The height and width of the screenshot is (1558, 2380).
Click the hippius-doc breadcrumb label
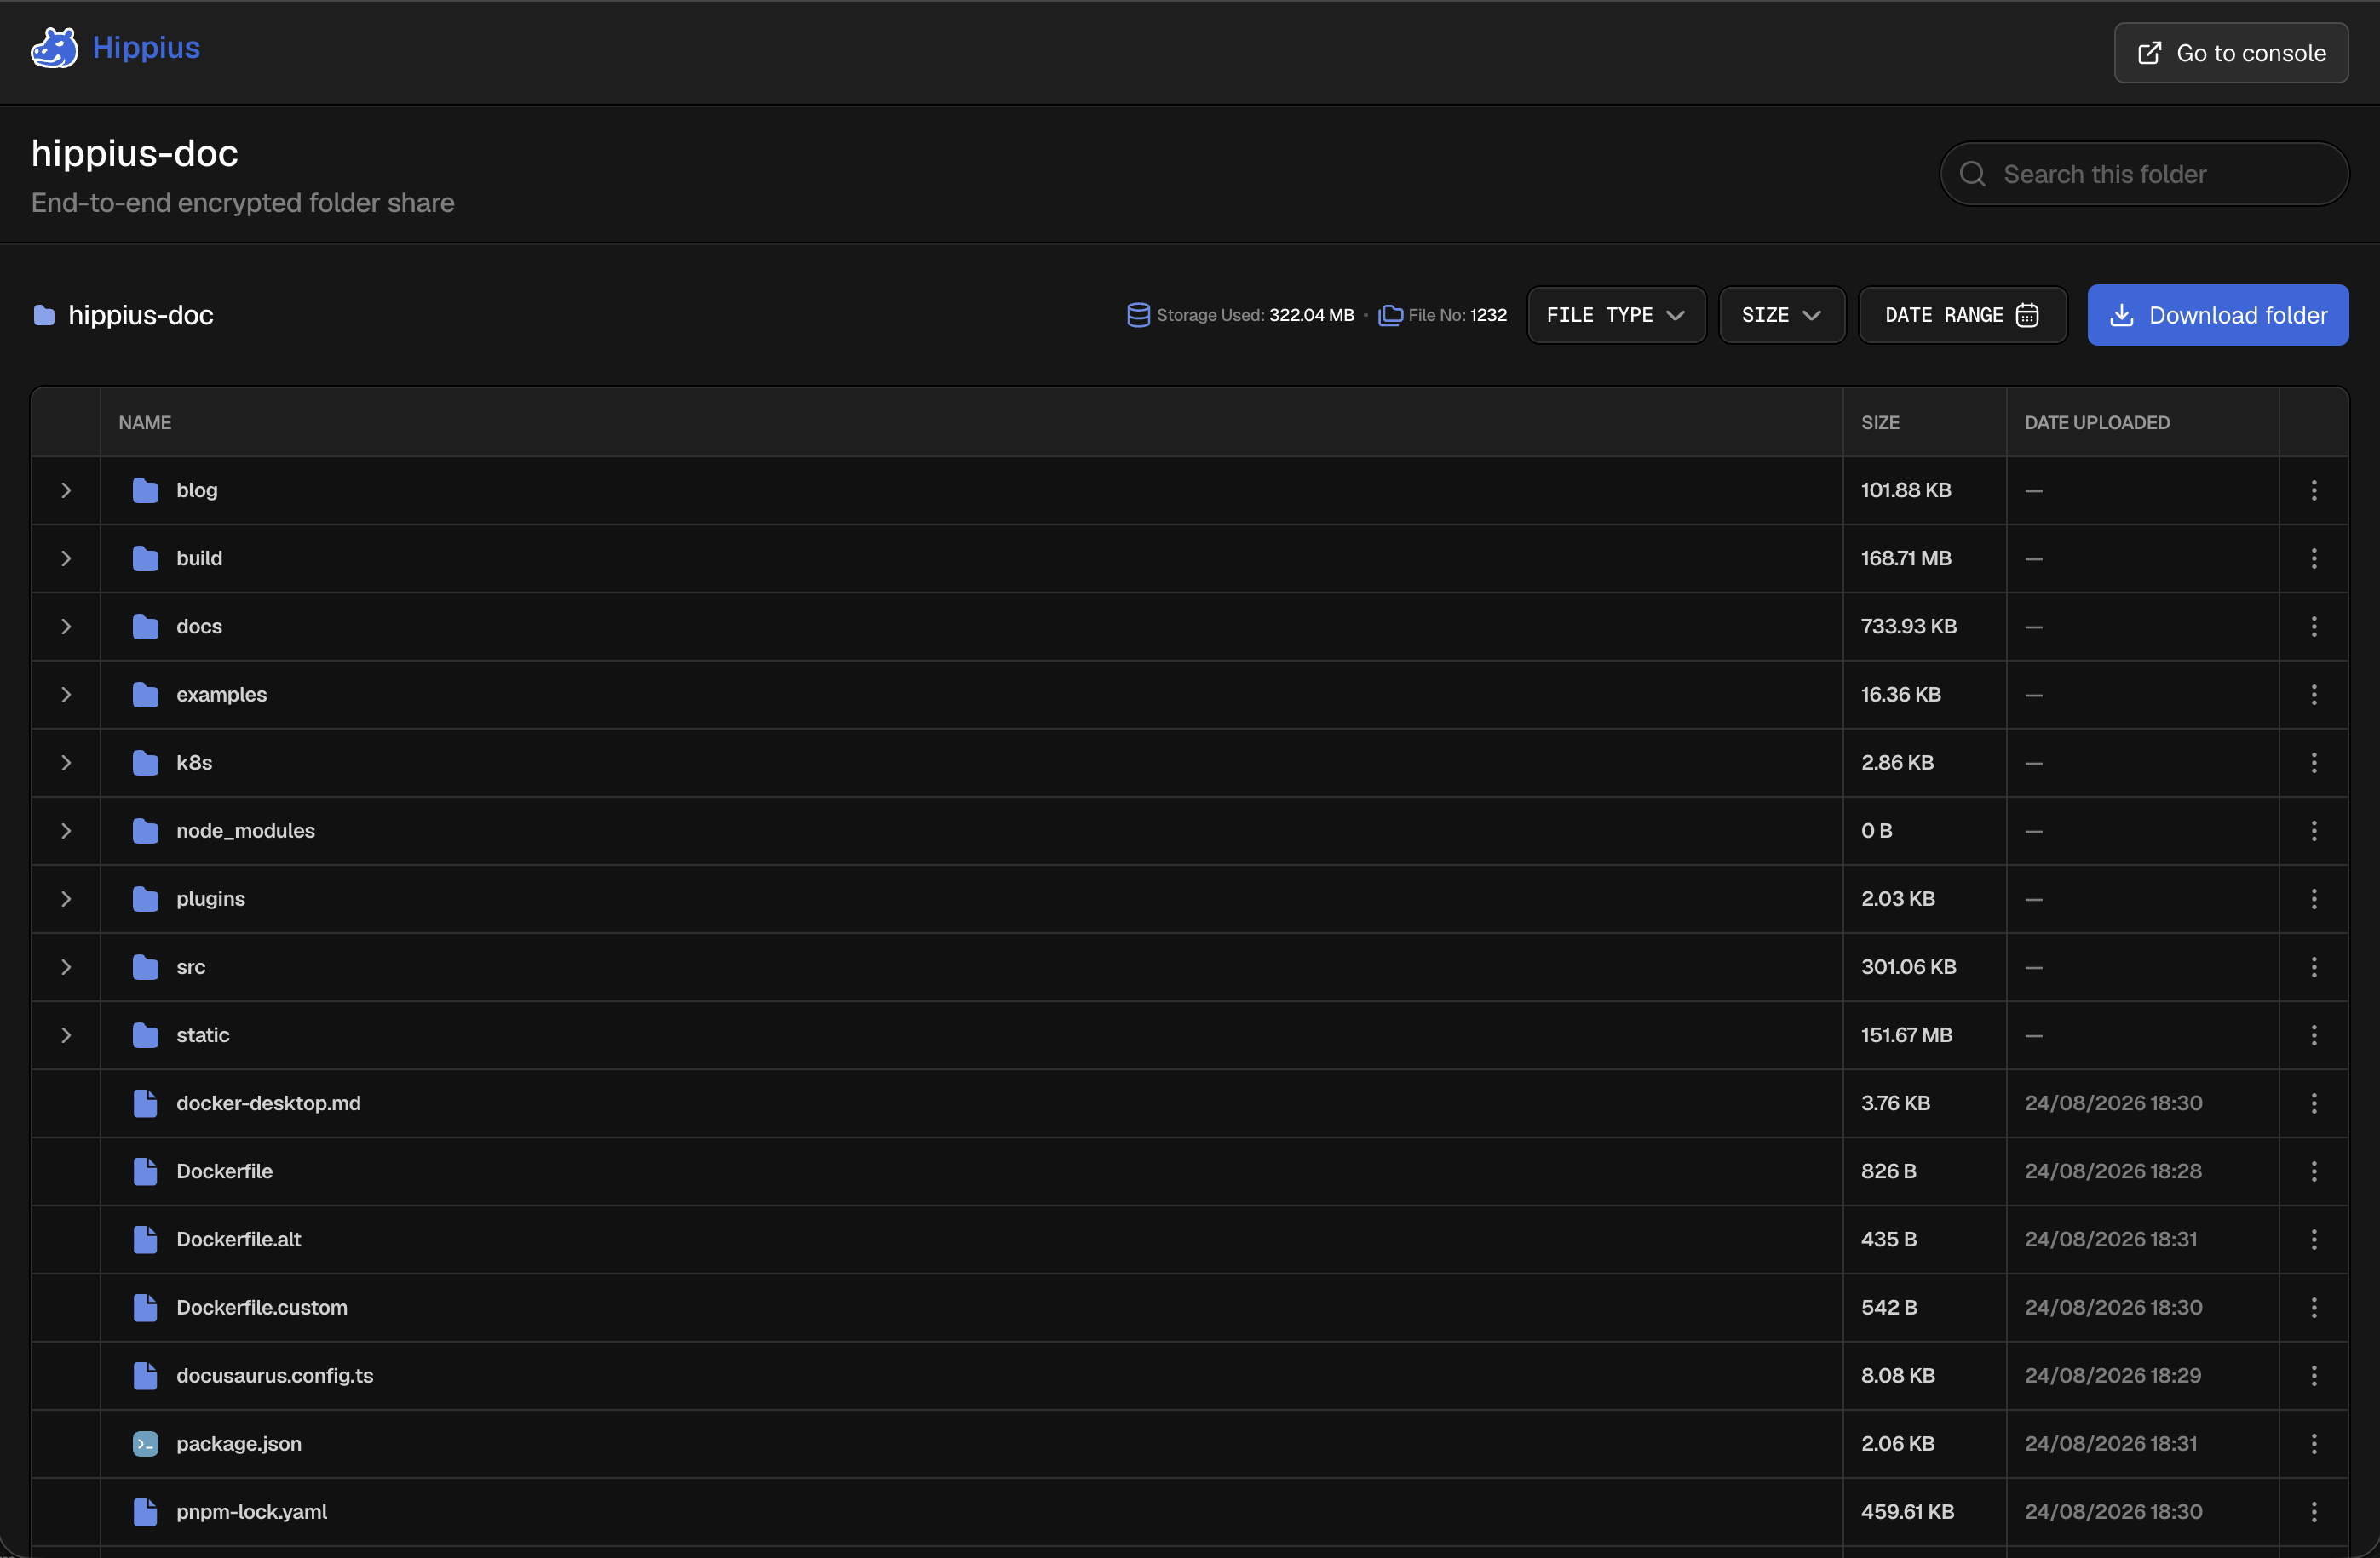click(141, 315)
